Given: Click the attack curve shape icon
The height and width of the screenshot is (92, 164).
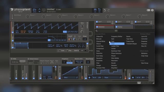Looking at the screenshot, I should (54, 45).
